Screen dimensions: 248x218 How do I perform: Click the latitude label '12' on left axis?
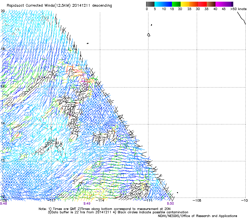3,160
